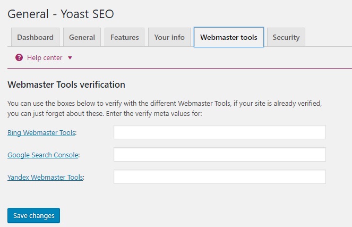
Task: Open the General tab
Action: point(82,37)
